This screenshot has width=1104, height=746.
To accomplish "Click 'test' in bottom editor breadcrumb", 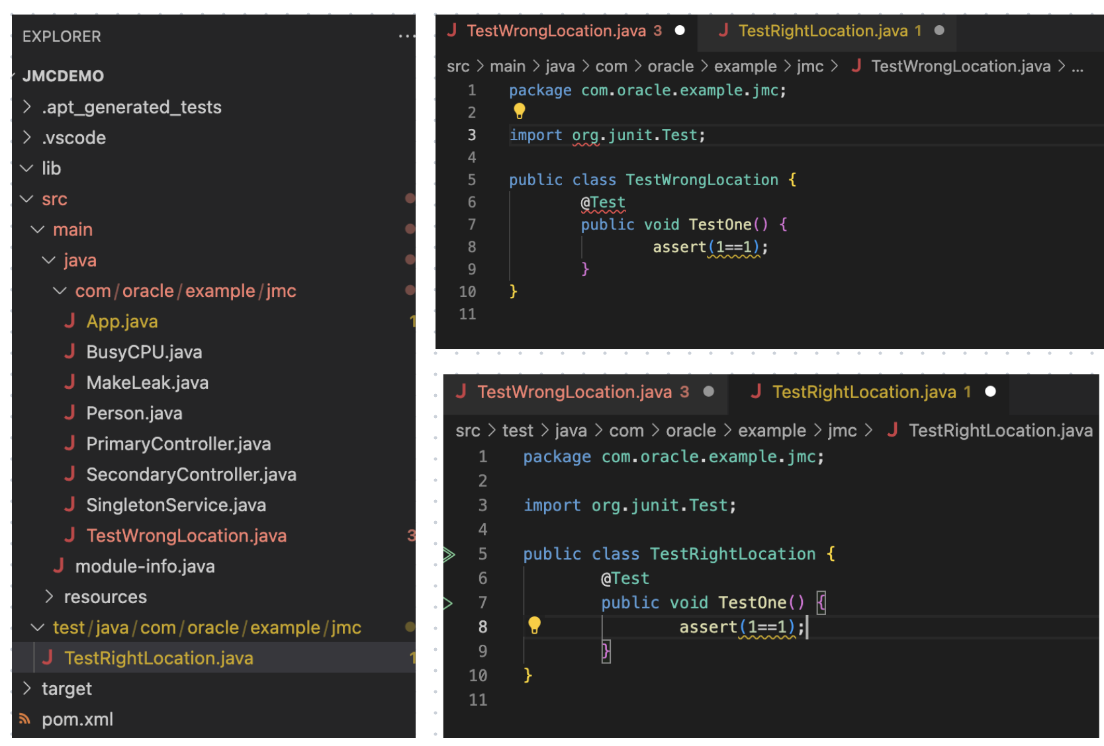I will [x=517, y=431].
